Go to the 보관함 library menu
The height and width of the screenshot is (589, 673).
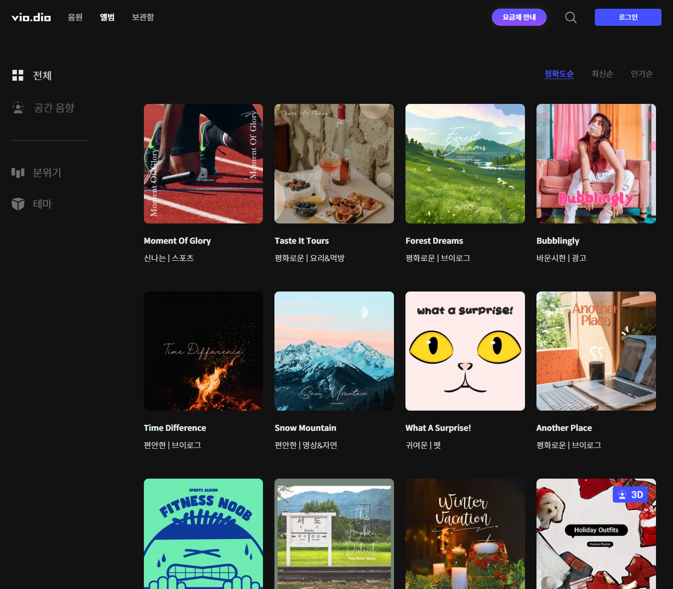143,17
